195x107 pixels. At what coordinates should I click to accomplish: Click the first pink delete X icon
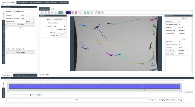coord(73,12)
